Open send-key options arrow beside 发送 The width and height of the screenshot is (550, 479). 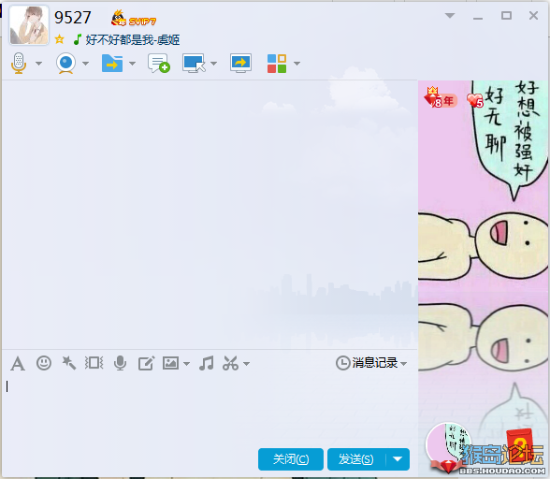[x=398, y=459]
